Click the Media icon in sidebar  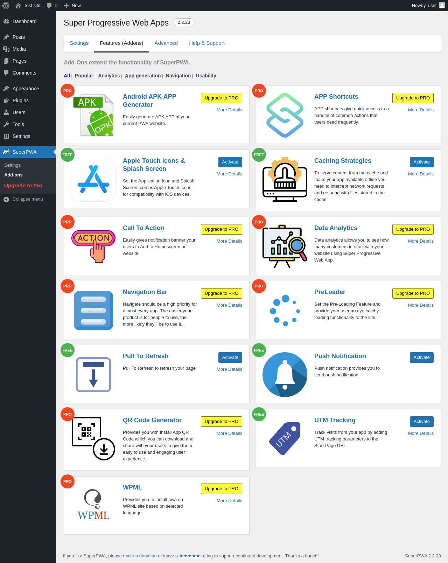pos(6,49)
